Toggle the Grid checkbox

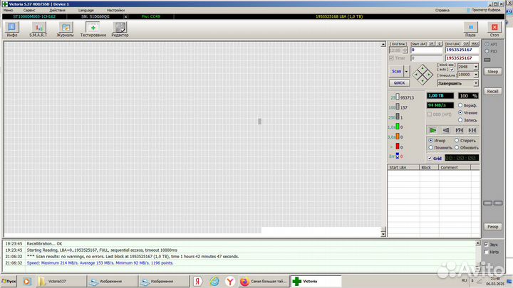(x=430, y=158)
